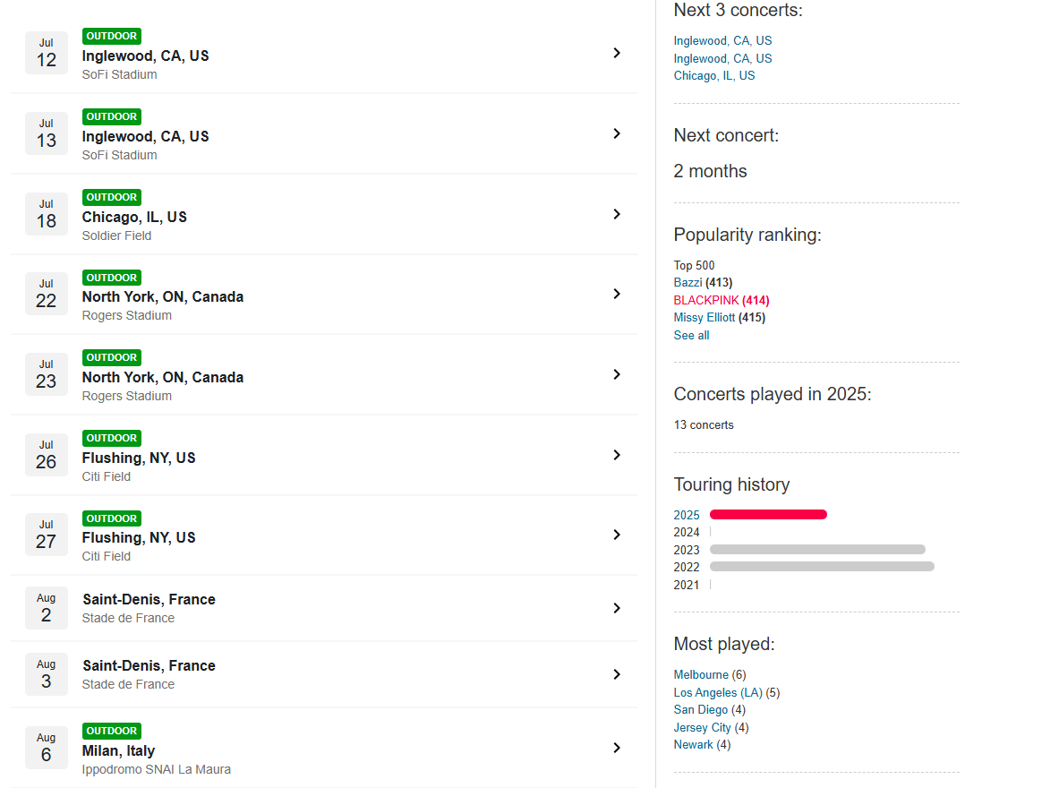Click chevron arrow for Jul 18 Chicago concert

click(617, 214)
